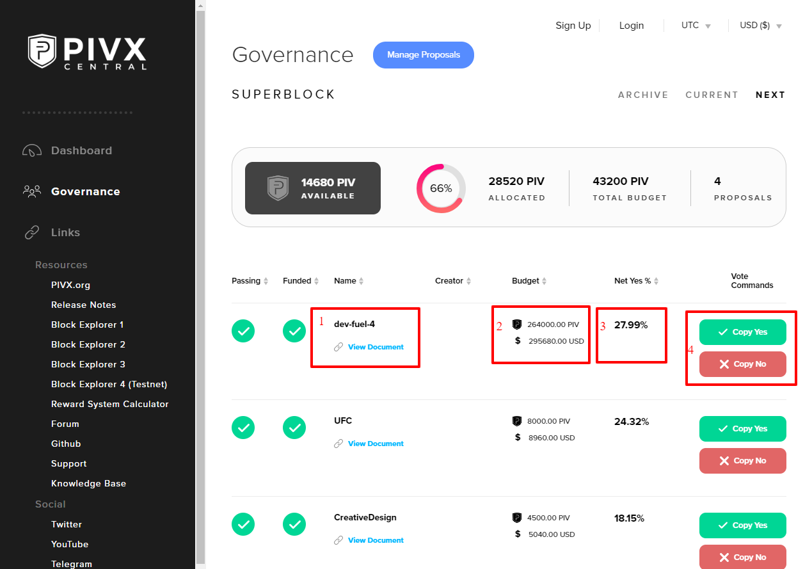Viewport: 812px width, 569px height.
Task: Open View Document link for CreativeDesign
Action: (376, 540)
